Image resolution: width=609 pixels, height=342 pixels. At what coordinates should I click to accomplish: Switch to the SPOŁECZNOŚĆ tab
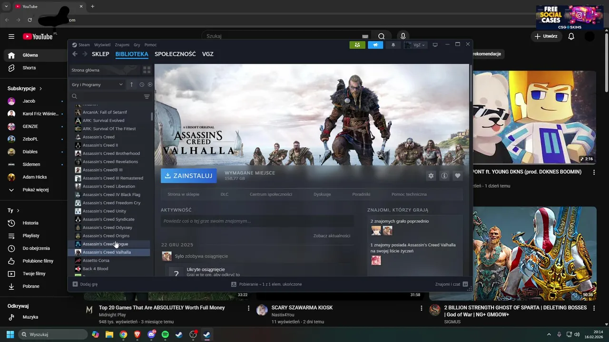(x=175, y=54)
